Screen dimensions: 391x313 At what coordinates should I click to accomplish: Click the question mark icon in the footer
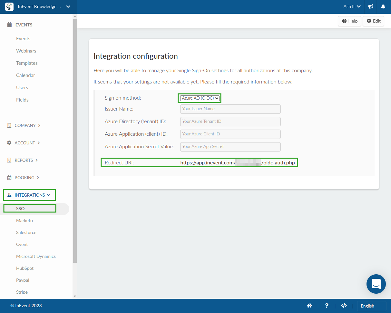click(x=327, y=306)
